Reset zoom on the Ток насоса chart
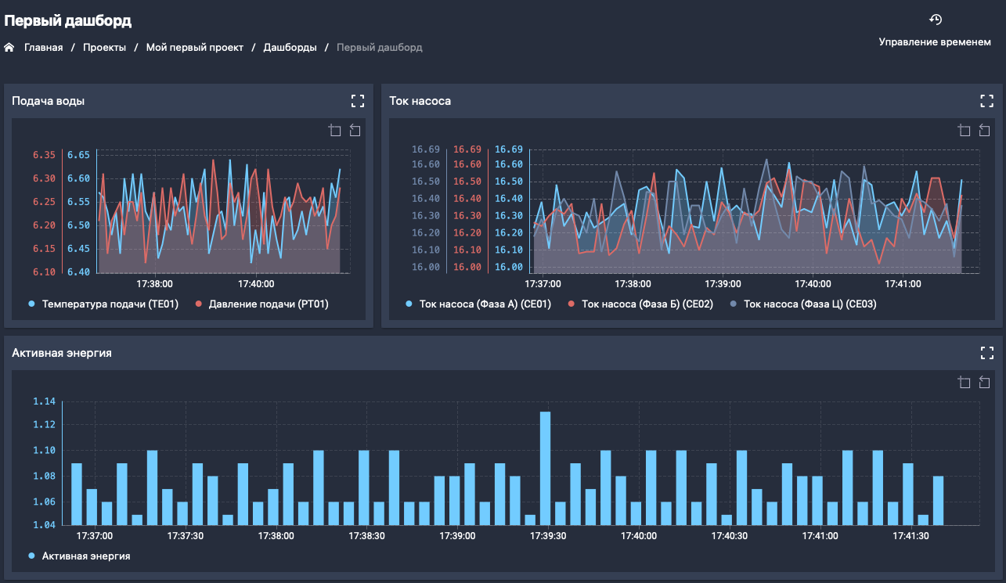This screenshot has width=1006, height=583. point(984,131)
